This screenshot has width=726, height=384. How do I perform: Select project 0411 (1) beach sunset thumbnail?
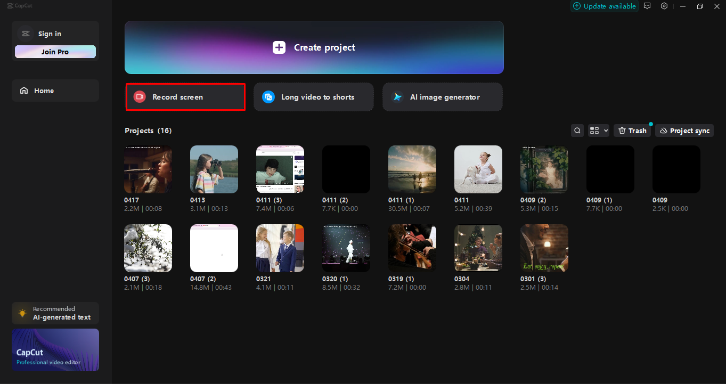(412, 169)
